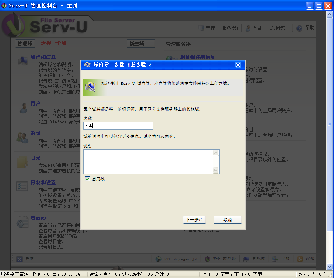Open the 用户 link
Screen dimensions: 334x278
click(x=35, y=103)
